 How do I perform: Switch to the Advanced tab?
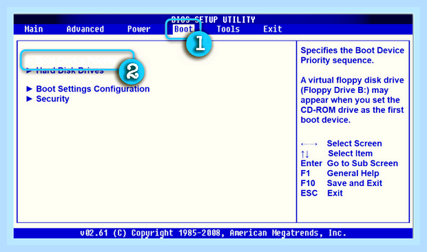(x=85, y=29)
